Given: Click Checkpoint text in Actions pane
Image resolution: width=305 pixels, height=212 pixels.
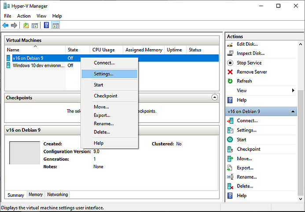Looking at the screenshot, I should pos(249,149).
